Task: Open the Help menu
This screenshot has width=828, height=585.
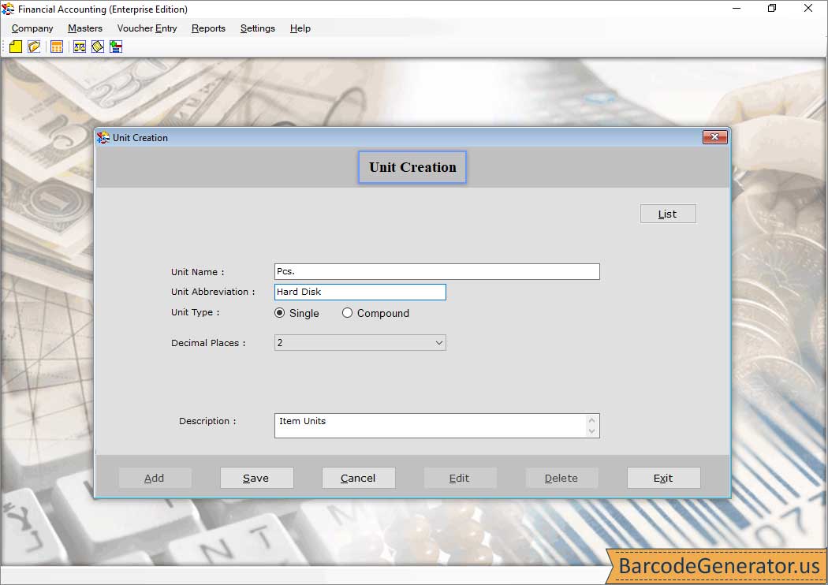Action: 300,28
